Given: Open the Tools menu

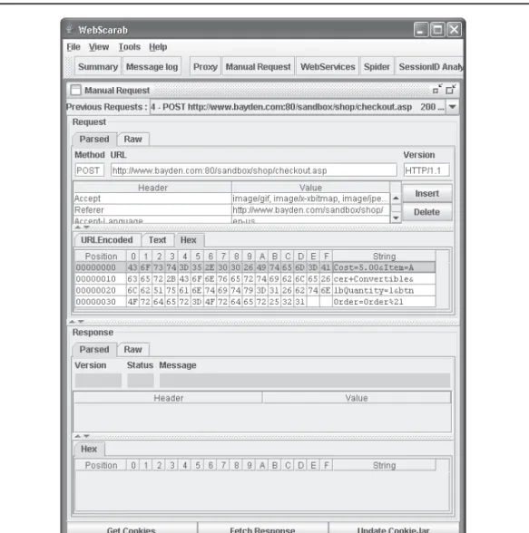Looking at the screenshot, I should [129, 47].
